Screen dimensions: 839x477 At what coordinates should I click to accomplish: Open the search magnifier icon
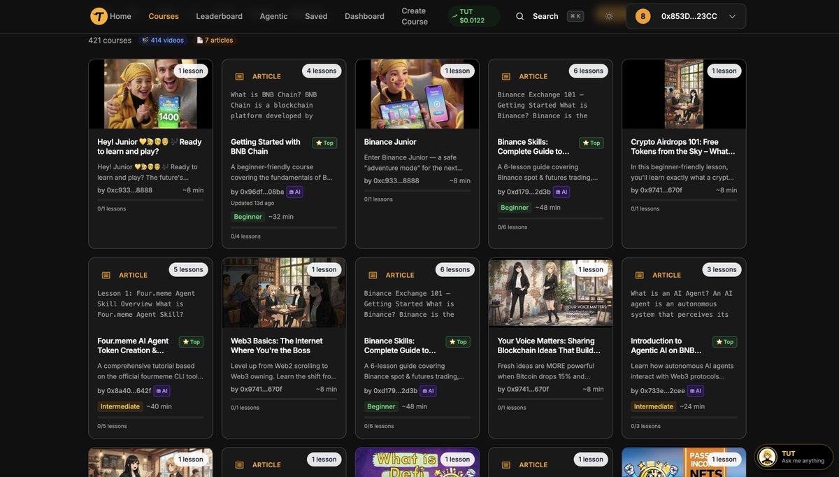pyautogui.click(x=519, y=16)
